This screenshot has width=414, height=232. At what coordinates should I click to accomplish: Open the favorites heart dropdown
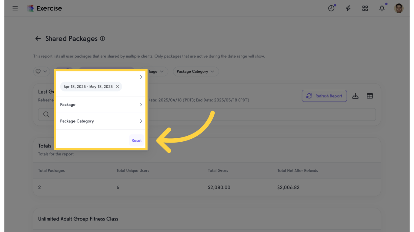click(42, 72)
